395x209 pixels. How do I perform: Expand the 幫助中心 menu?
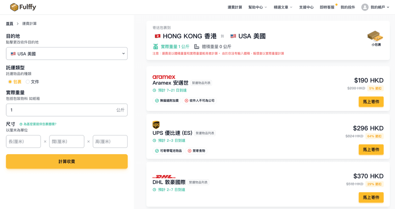click(257, 7)
